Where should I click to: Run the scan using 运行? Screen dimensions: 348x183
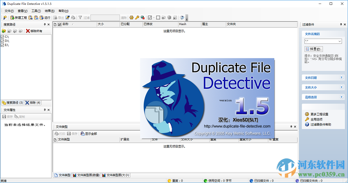coord(45,17)
